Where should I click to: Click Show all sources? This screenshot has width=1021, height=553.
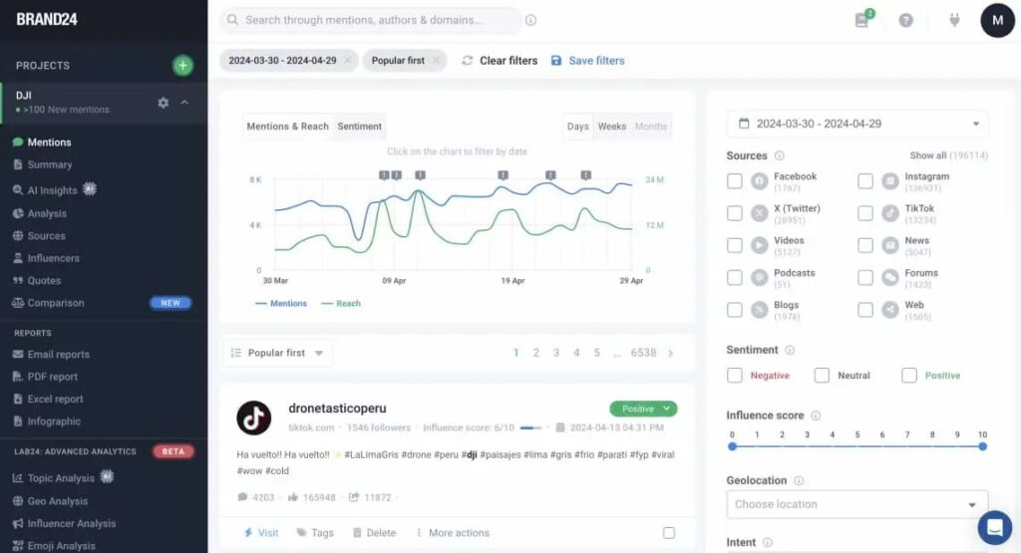tap(949, 155)
